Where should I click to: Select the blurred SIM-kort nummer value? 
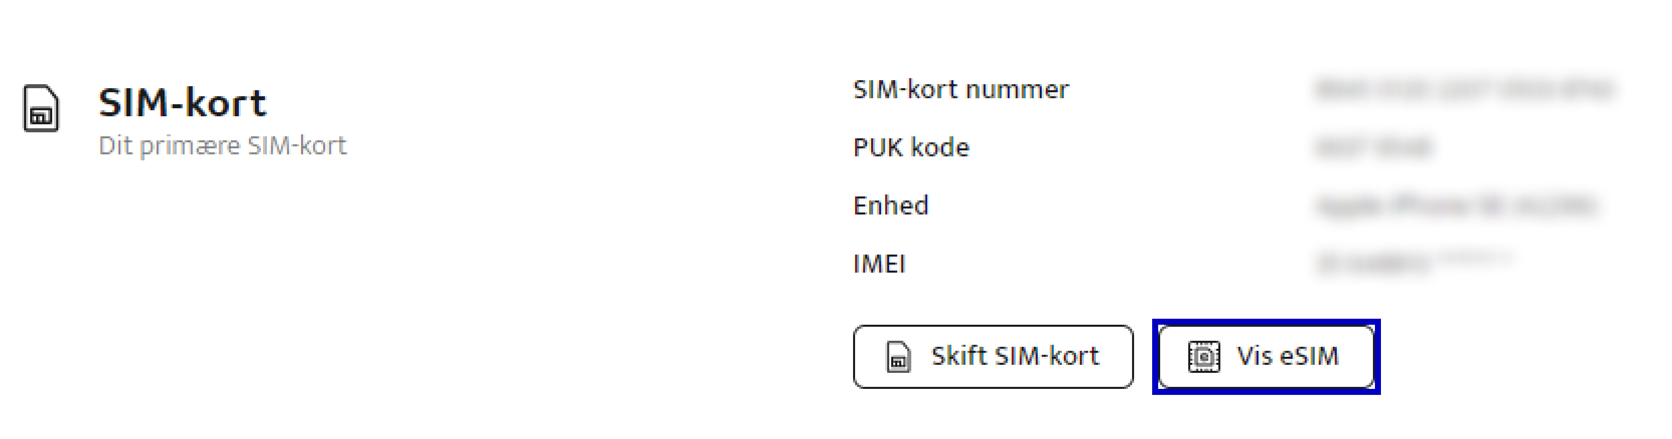pyautogui.click(x=1464, y=90)
